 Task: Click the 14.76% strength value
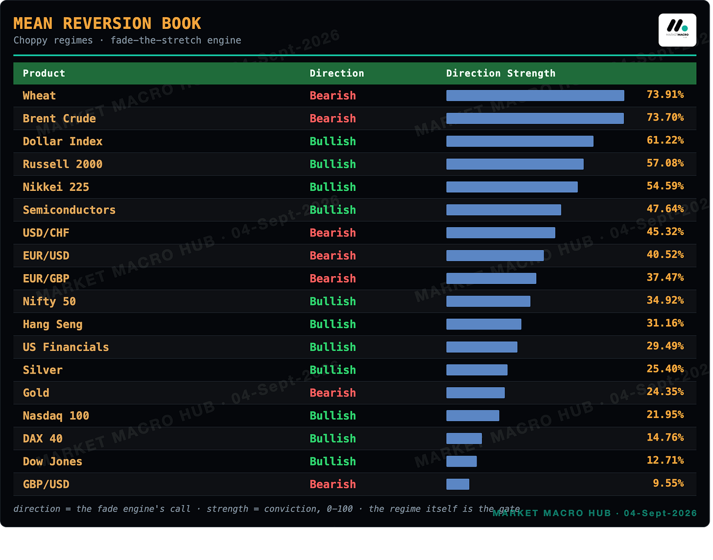665,438
